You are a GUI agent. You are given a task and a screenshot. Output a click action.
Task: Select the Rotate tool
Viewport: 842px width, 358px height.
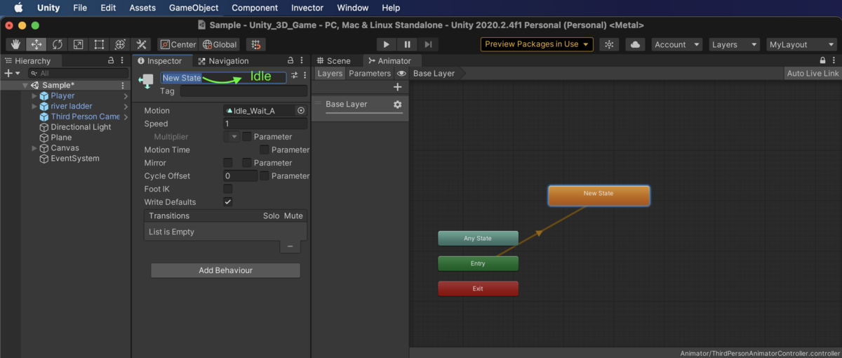(x=57, y=44)
